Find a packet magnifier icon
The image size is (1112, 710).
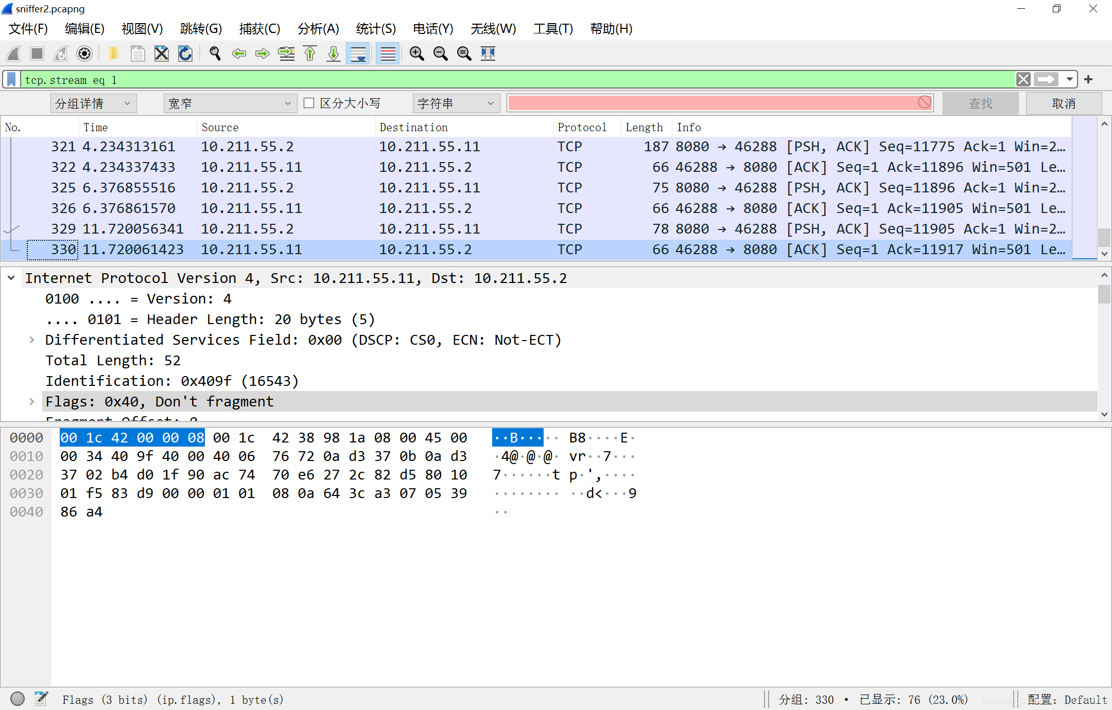[215, 54]
